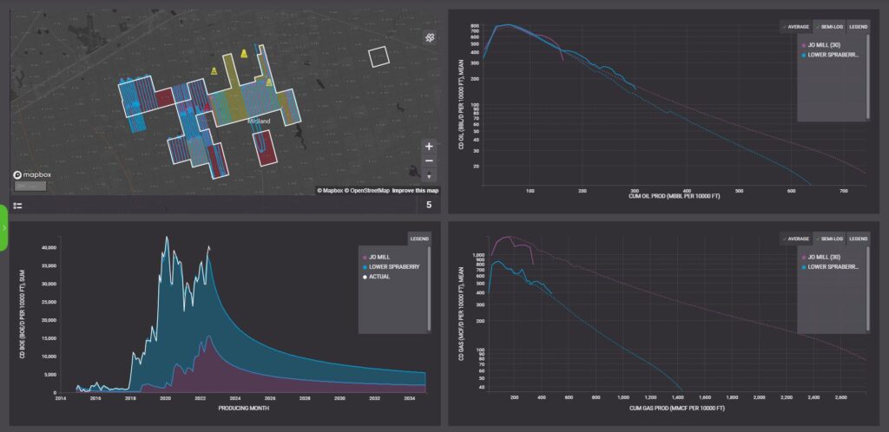Collapse the LEGEND on the BOE chart

pyautogui.click(x=419, y=239)
